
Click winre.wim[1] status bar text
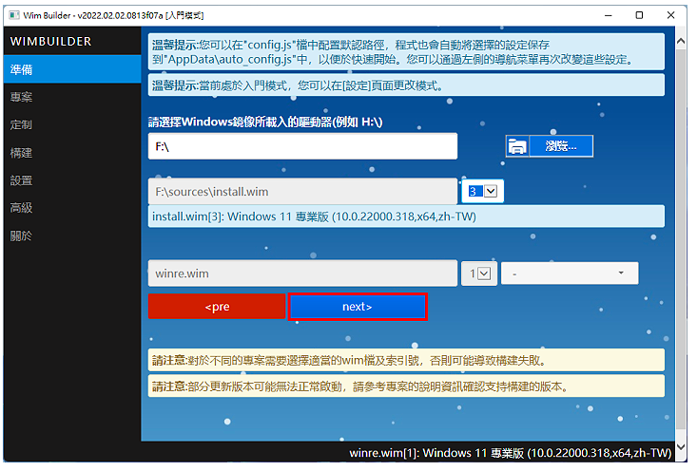[510, 453]
